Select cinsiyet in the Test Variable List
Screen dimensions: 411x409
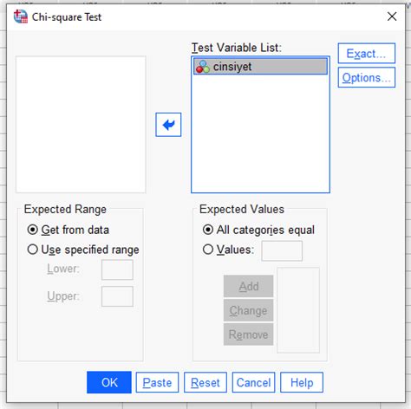260,67
